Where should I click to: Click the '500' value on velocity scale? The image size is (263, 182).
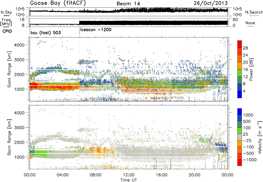pos(247,122)
